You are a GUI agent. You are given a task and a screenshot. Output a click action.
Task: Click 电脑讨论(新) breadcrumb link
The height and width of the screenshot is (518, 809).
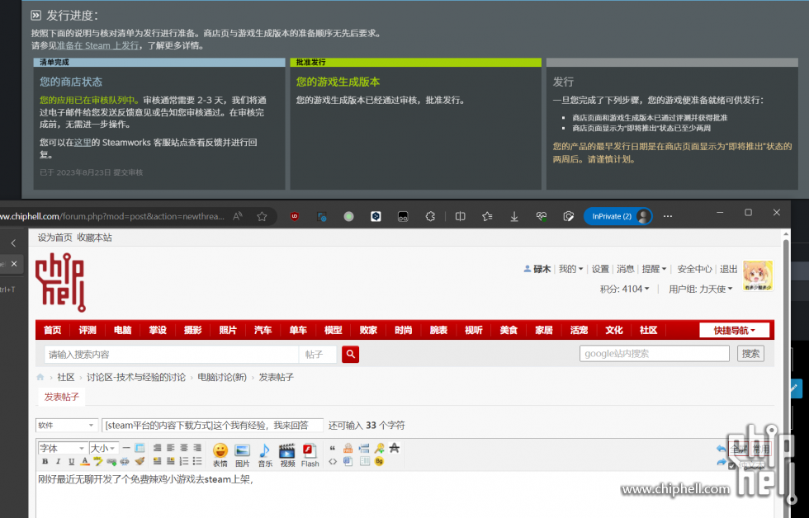click(222, 377)
